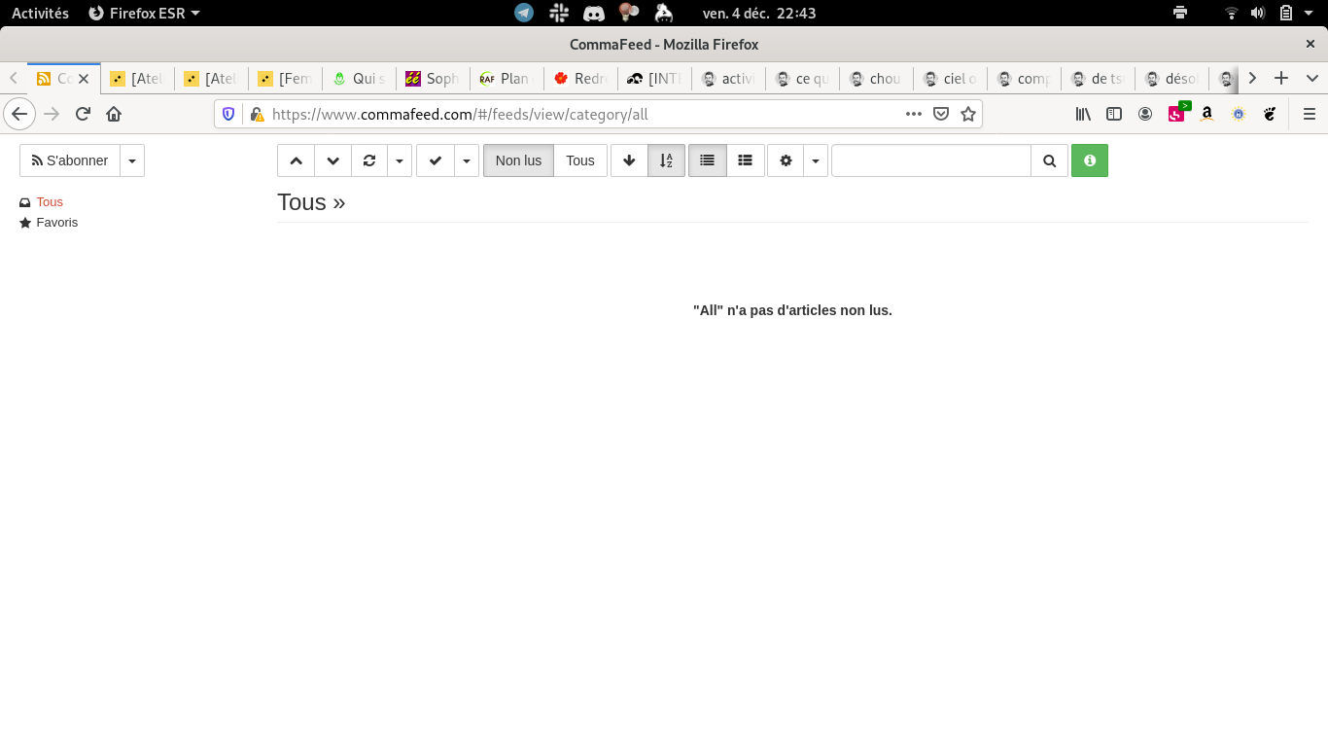Click the Amazon extension icon

click(1206, 114)
